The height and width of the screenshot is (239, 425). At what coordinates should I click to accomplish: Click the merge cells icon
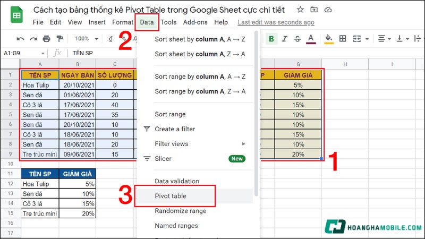tap(356, 39)
